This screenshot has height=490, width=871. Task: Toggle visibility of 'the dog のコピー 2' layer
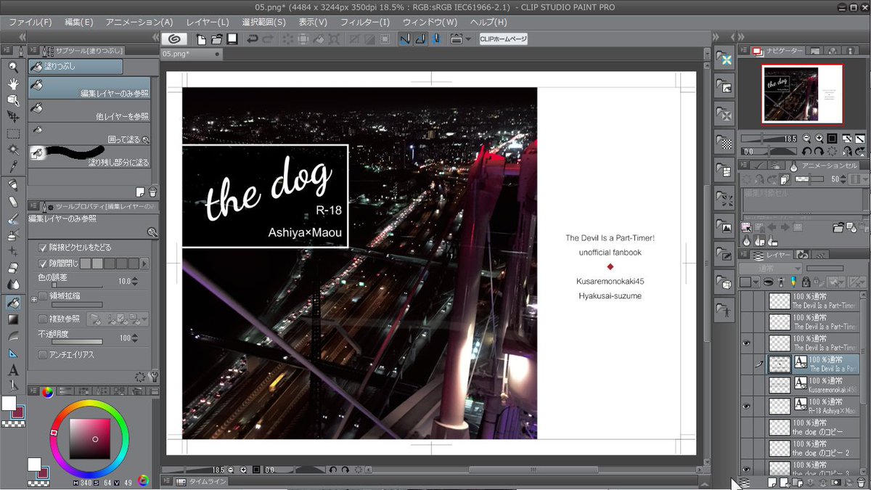click(x=746, y=449)
